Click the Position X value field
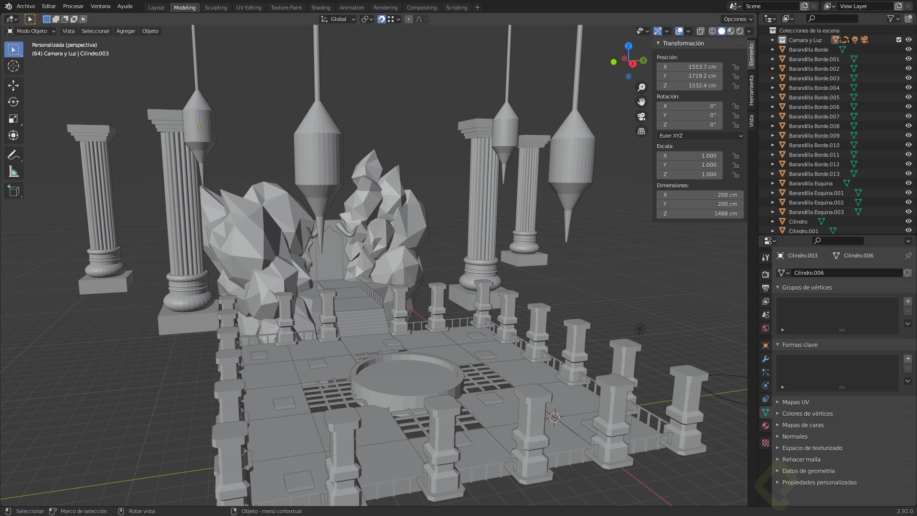This screenshot has height=516, width=917. 690,67
